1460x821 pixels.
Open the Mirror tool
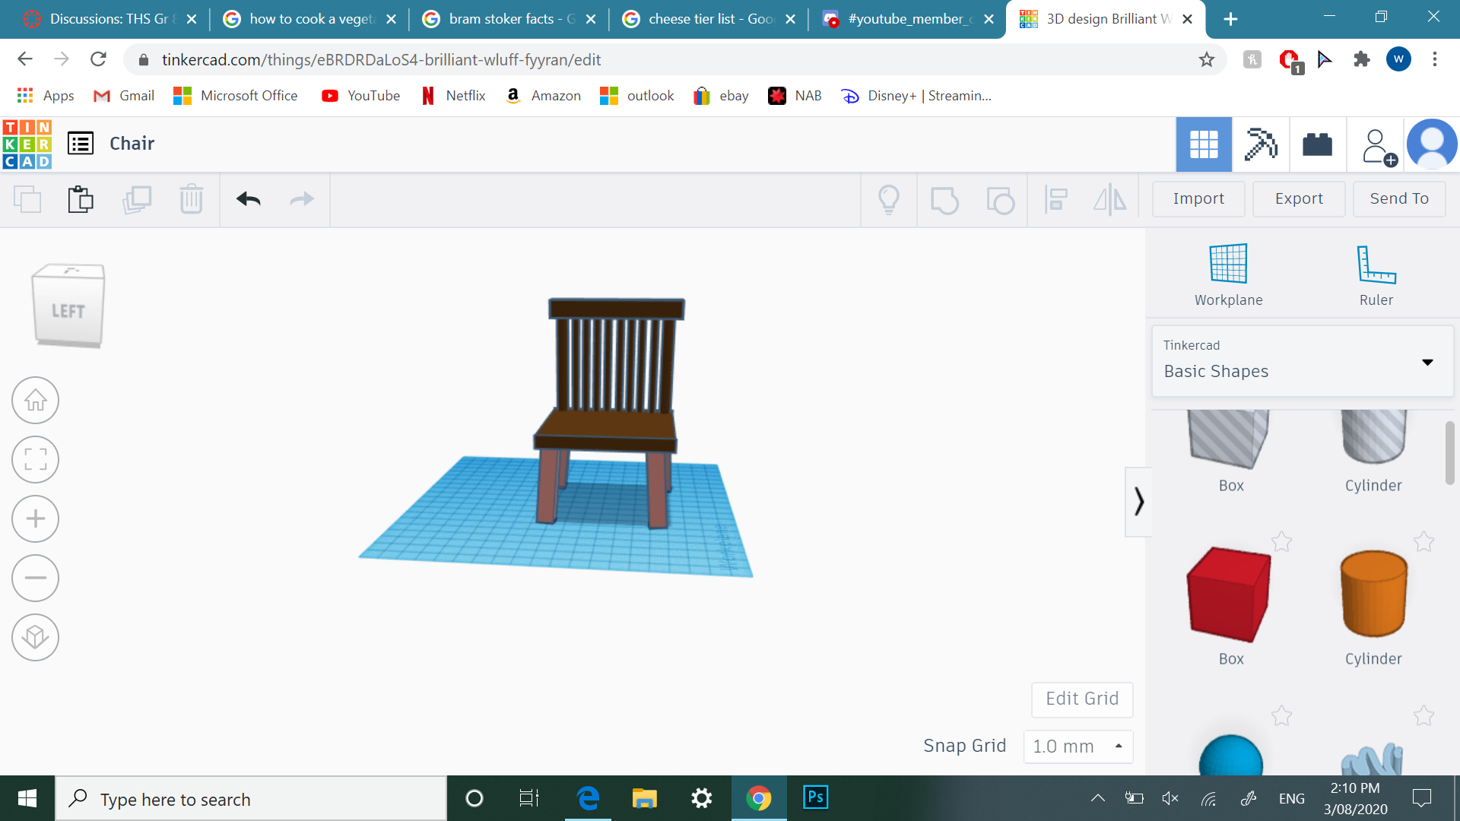pos(1110,199)
